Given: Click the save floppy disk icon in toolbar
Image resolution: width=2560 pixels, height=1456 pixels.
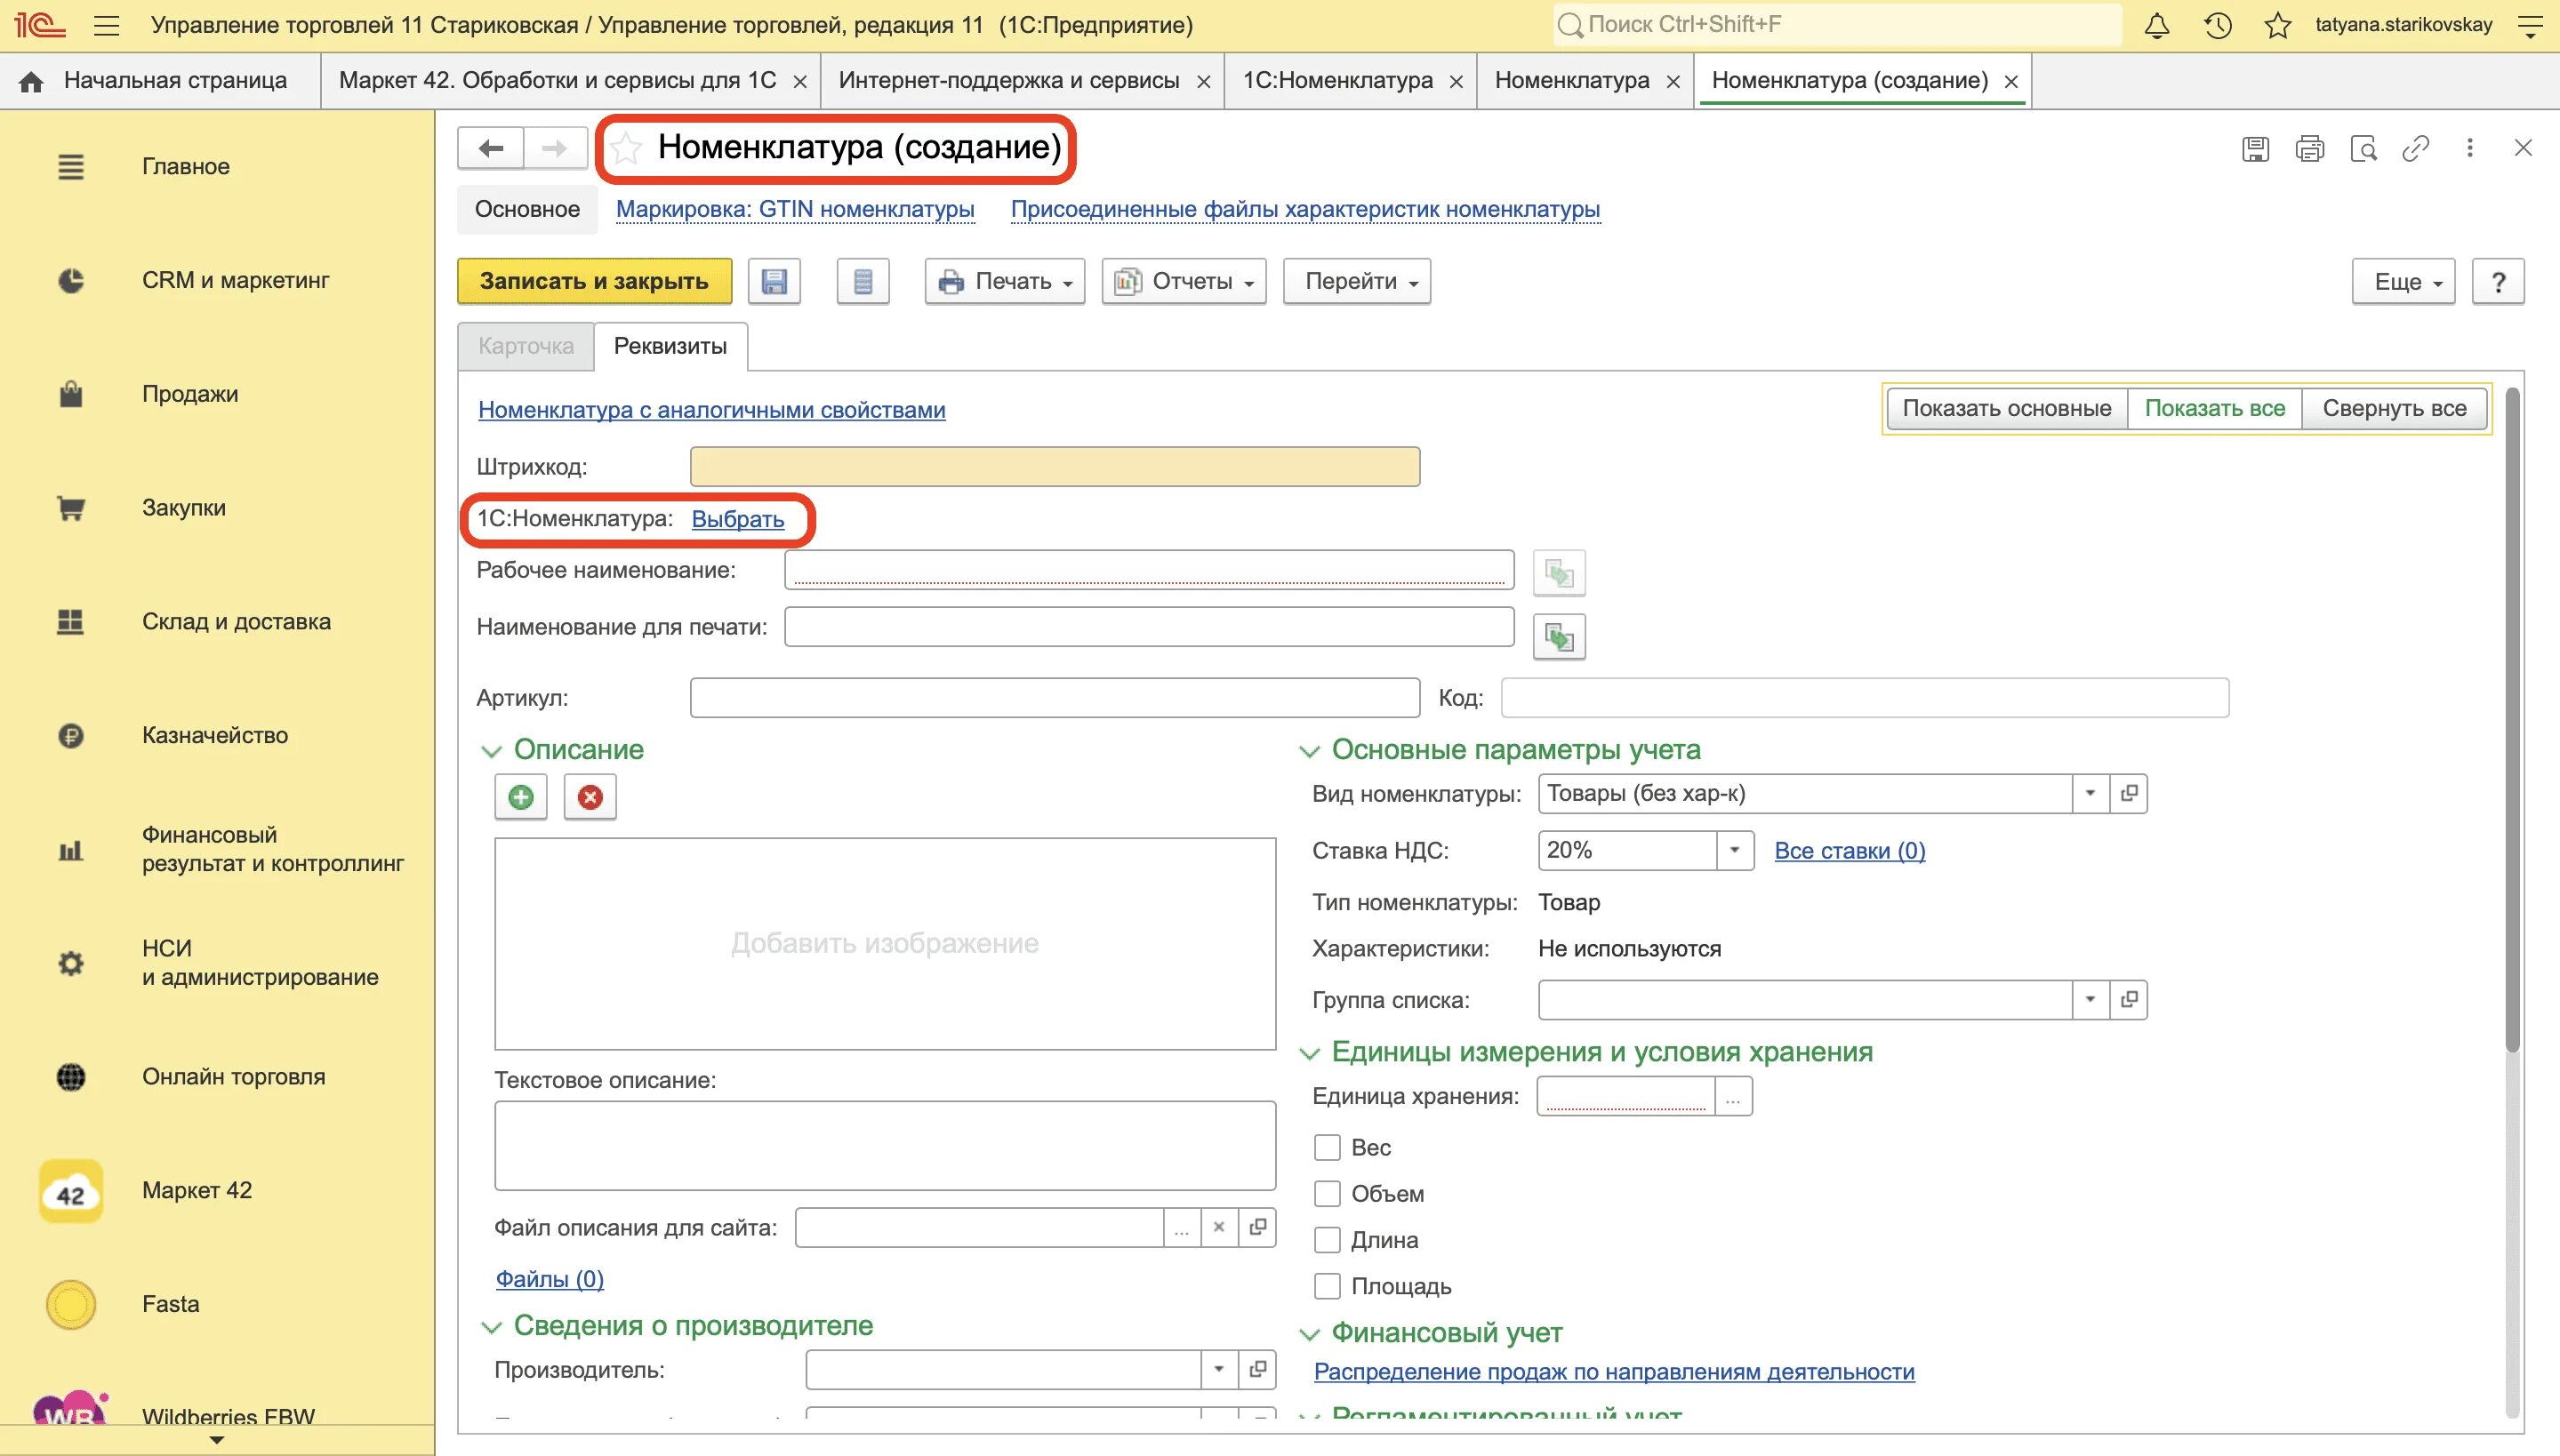Looking at the screenshot, I should [774, 281].
